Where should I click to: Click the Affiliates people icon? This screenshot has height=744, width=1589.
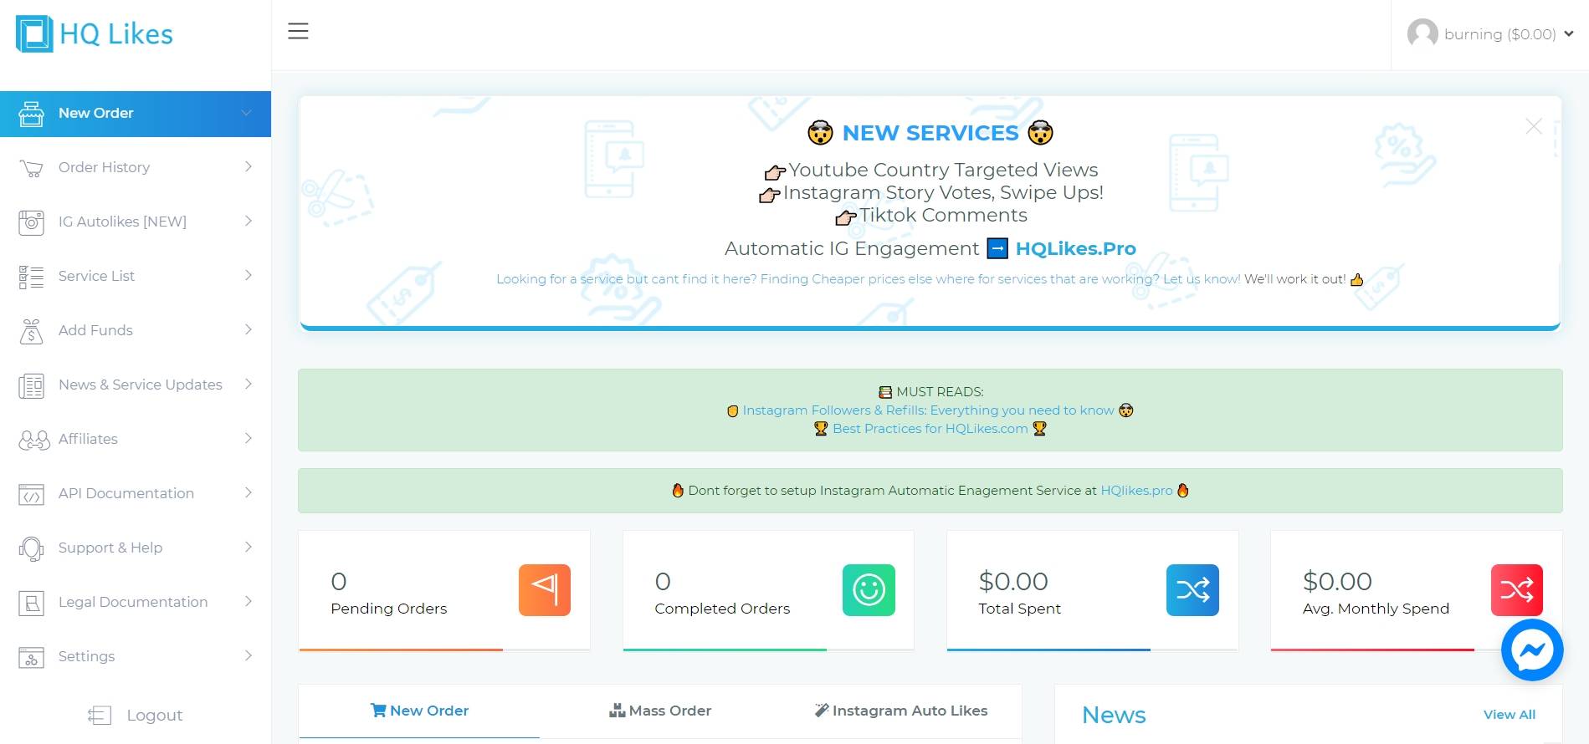pos(34,440)
